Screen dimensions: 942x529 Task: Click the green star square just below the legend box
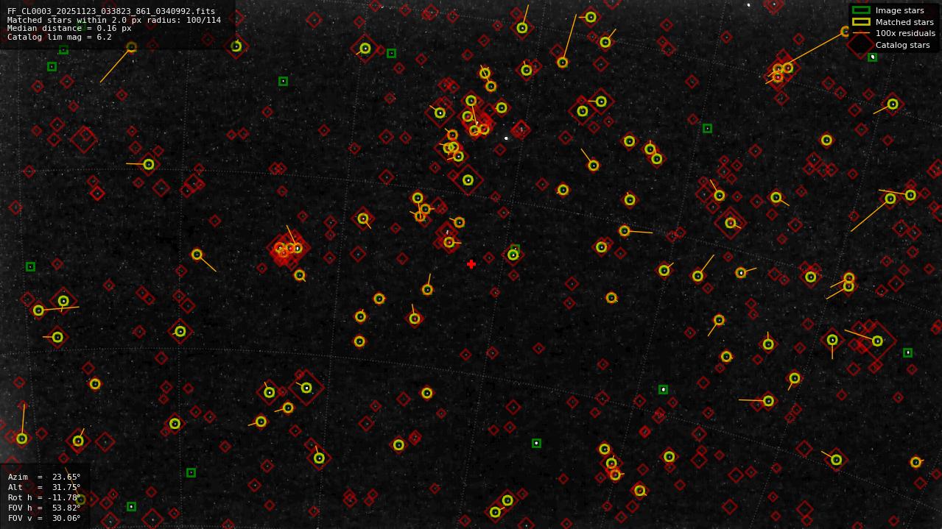click(872, 57)
